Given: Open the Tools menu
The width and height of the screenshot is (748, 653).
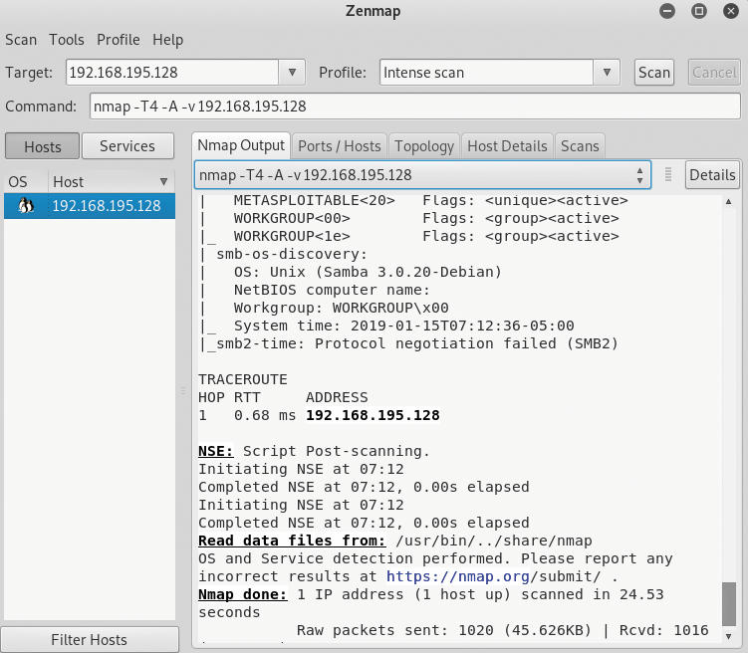Looking at the screenshot, I should [x=67, y=40].
